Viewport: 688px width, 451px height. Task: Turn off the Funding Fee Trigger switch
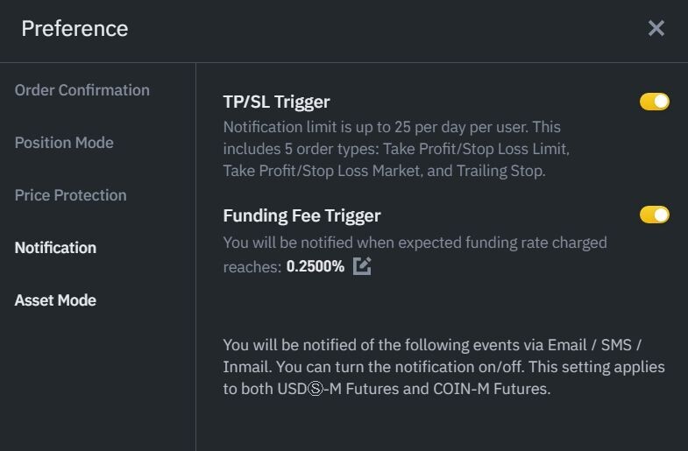click(654, 215)
